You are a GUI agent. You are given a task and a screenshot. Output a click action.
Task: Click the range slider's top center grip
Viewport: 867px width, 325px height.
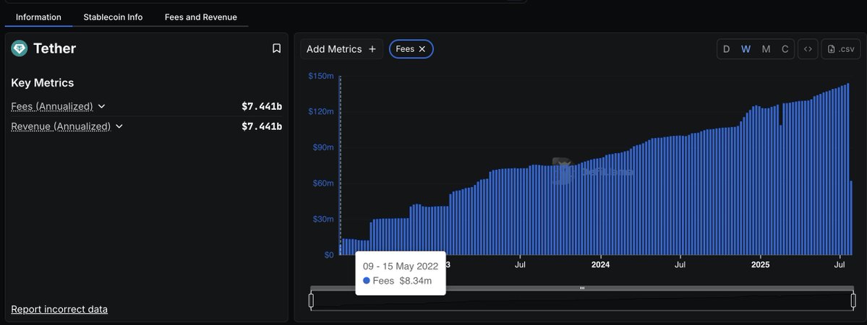click(581, 288)
